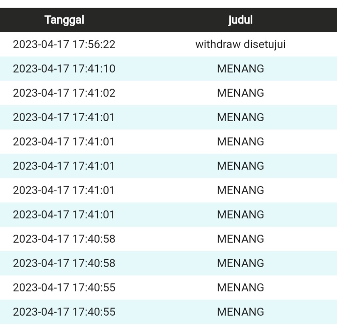Screen dimensions: 337x326
Task: Select the last 17:40:55 timestamp cell
Action: click(x=64, y=312)
